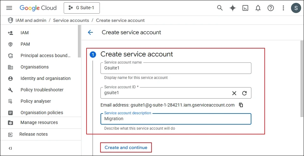Open the G Suite-1 project picker
This screenshot has width=304, height=156.
(81, 8)
